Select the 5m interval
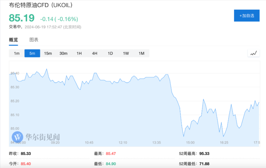The height and width of the screenshot is (168, 266). point(32,53)
